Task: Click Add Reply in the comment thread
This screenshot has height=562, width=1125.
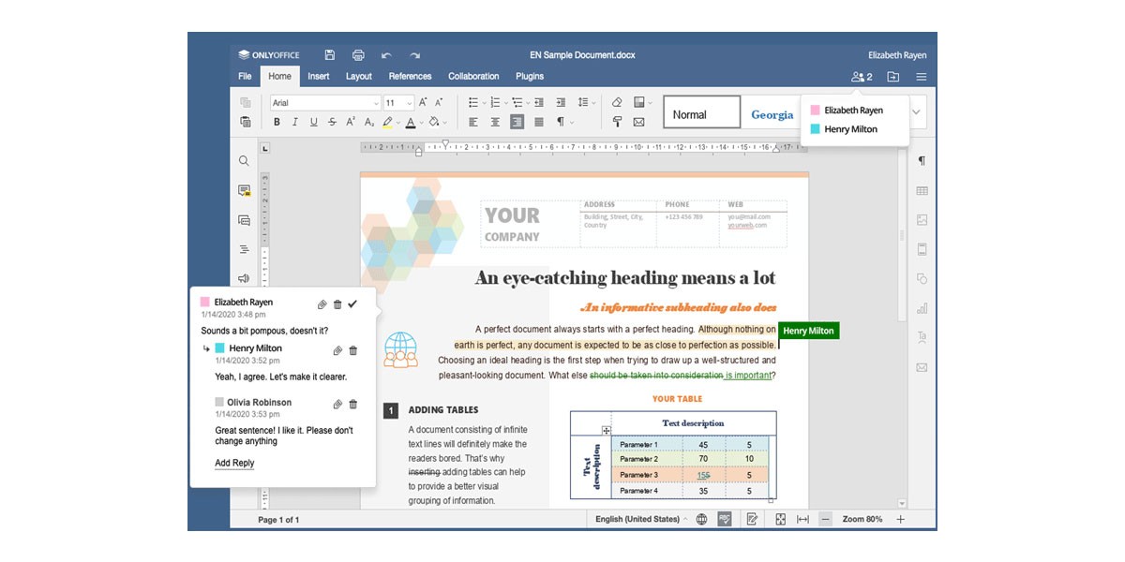Action: point(234,463)
